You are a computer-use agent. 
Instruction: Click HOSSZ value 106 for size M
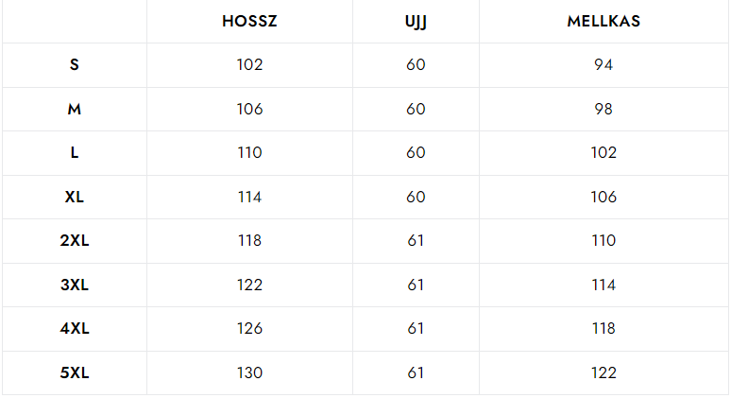click(249, 109)
